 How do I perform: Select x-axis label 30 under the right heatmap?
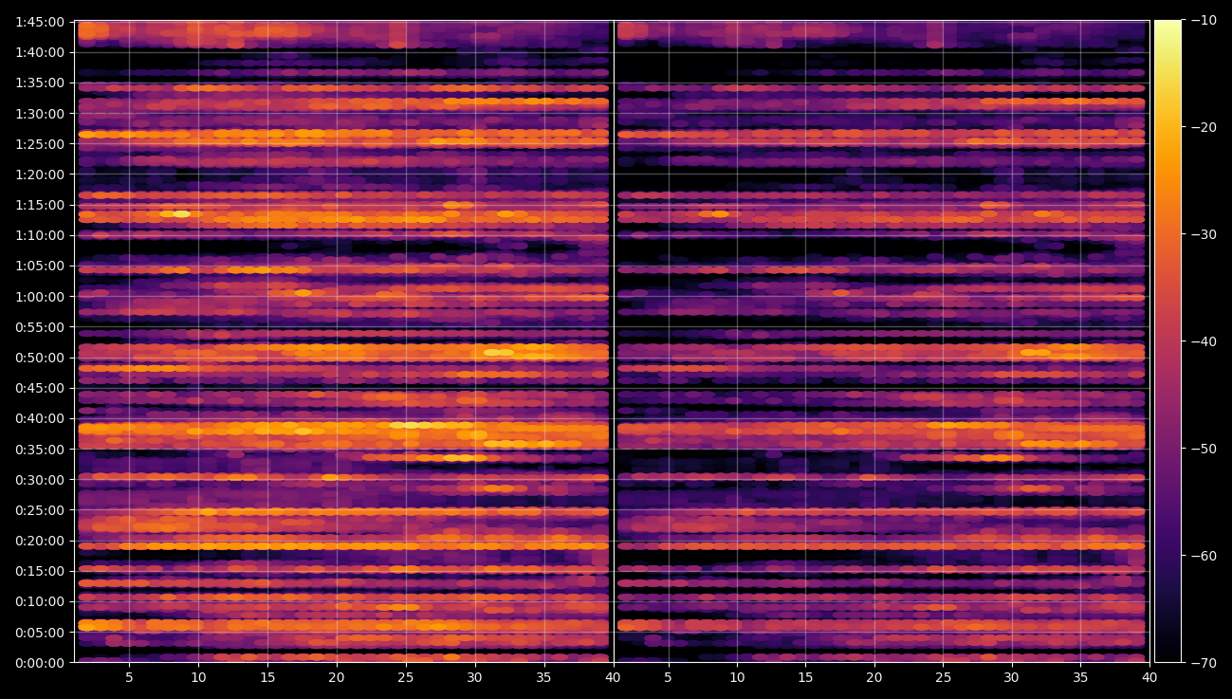pyautogui.click(x=1012, y=678)
